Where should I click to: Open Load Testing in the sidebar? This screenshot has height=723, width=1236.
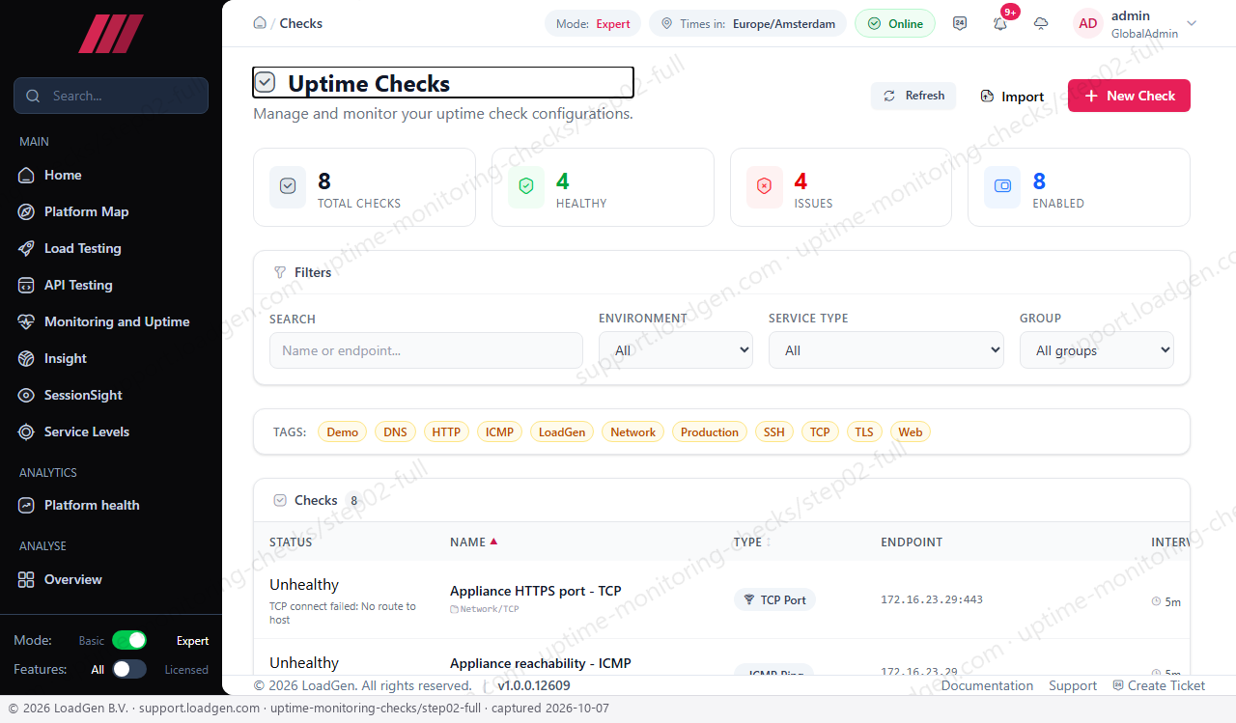[83, 248]
